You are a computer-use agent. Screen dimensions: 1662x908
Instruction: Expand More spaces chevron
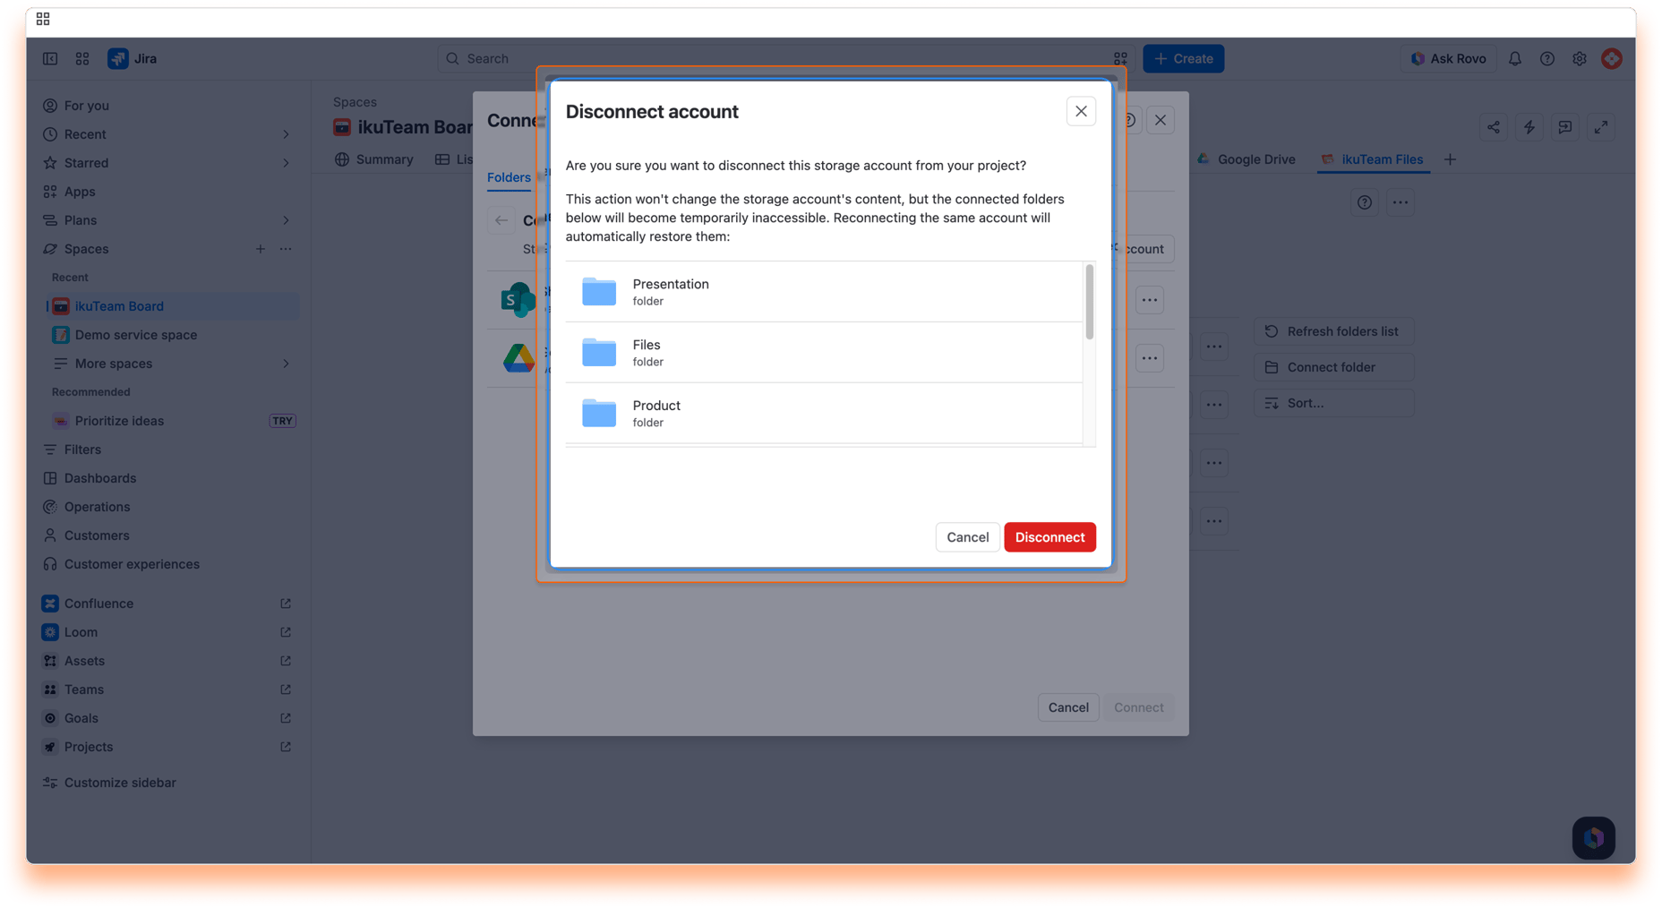coord(286,364)
